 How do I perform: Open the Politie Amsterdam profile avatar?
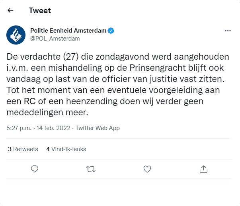tap(16, 35)
